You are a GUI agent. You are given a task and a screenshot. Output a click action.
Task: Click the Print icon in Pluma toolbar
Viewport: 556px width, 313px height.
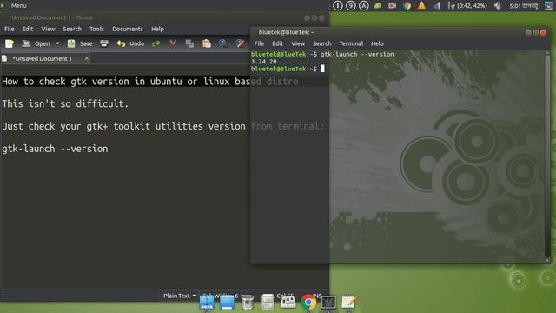104,43
